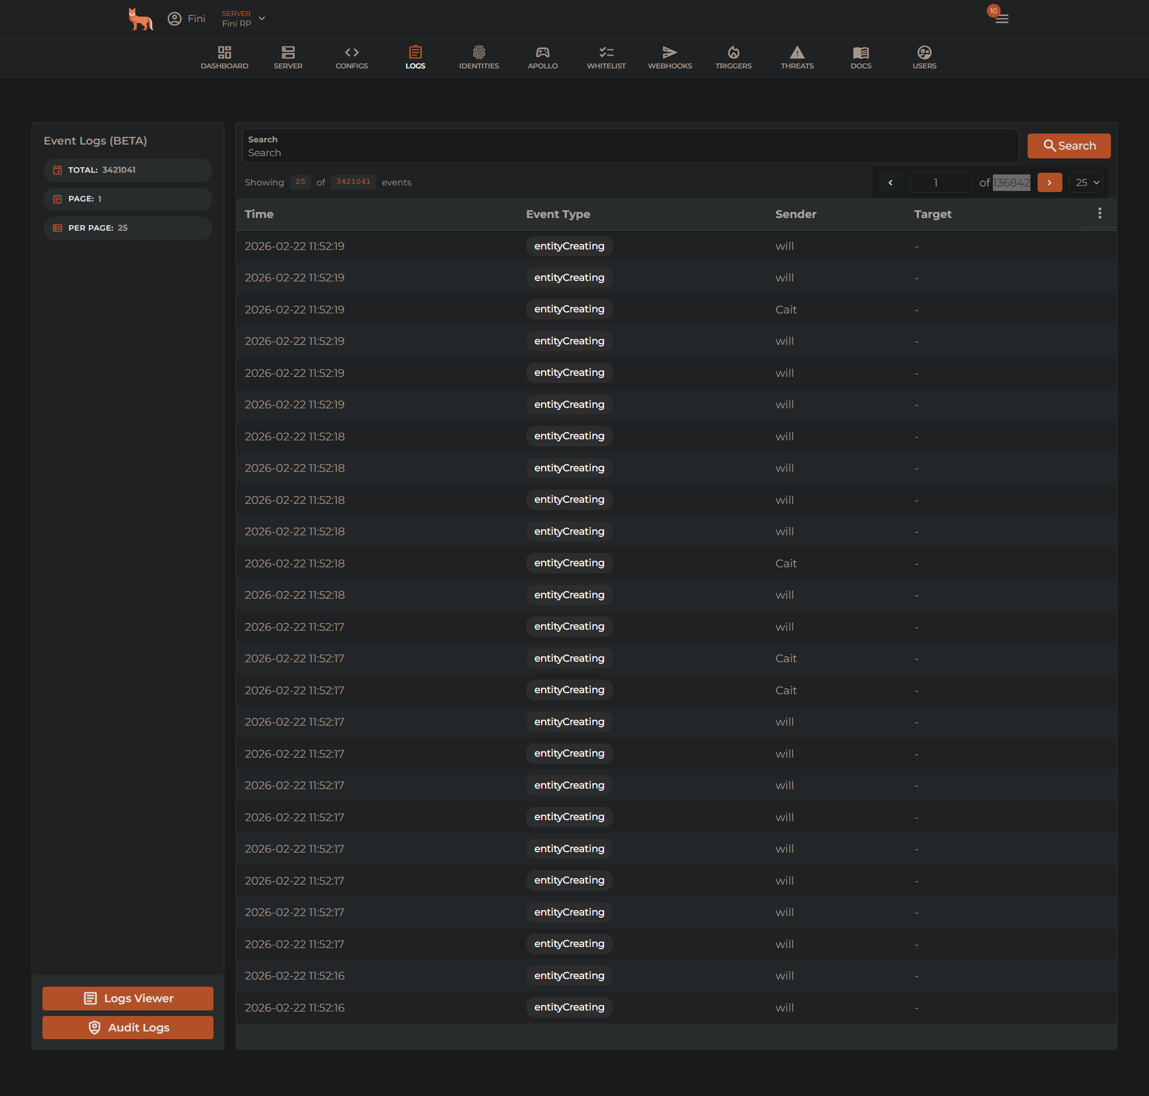
Task: Open the Webhooks page
Action: coord(670,57)
